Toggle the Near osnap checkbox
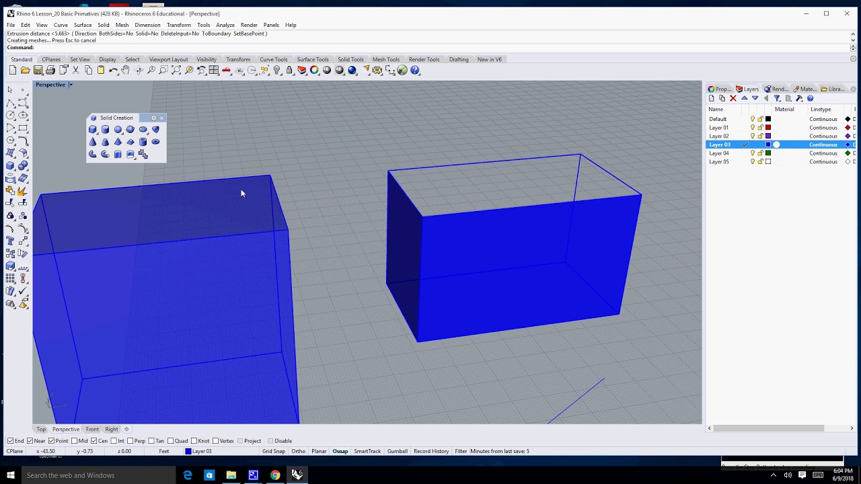 point(30,441)
